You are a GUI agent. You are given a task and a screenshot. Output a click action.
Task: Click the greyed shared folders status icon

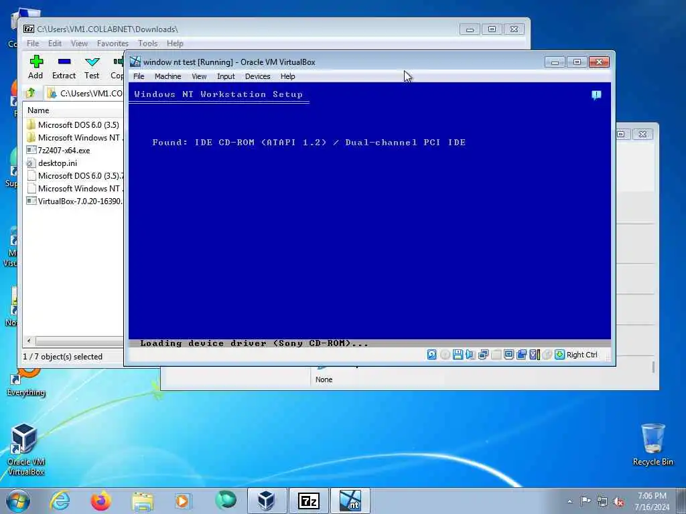496,355
